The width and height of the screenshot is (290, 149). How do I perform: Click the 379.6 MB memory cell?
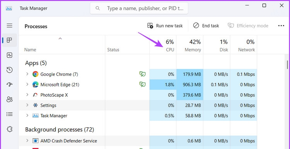click(190, 95)
